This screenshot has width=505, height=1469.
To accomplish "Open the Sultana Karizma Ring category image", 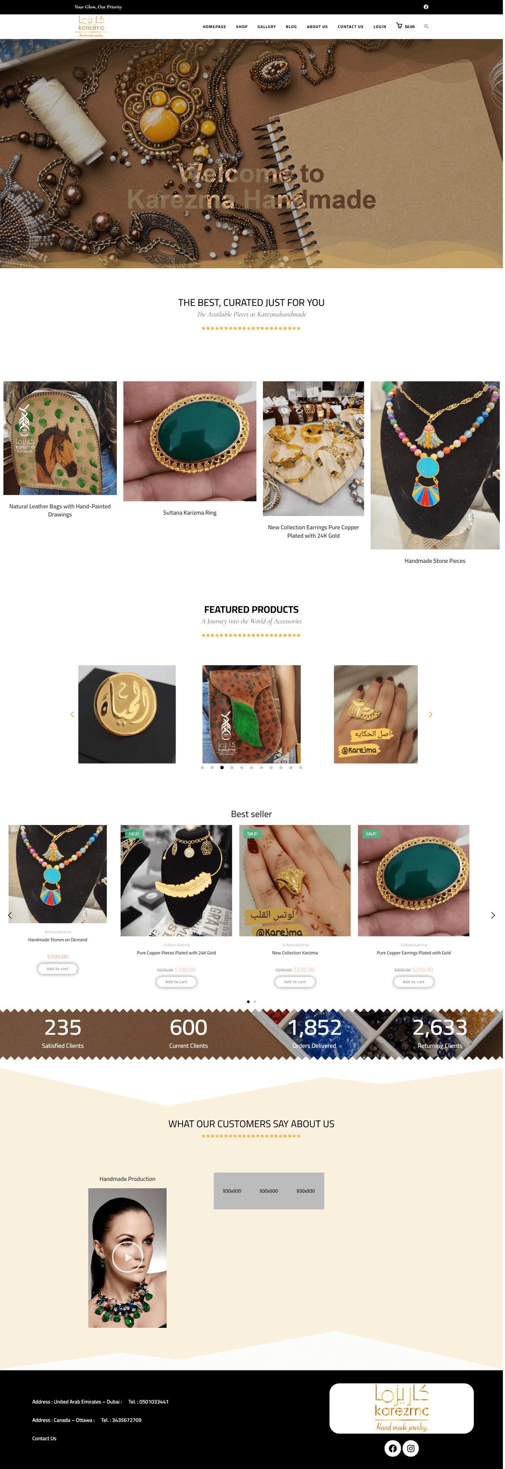I will click(190, 441).
